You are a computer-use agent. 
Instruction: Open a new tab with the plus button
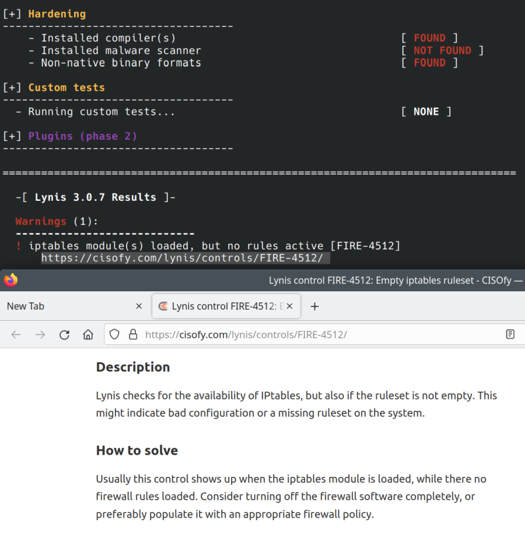point(314,306)
